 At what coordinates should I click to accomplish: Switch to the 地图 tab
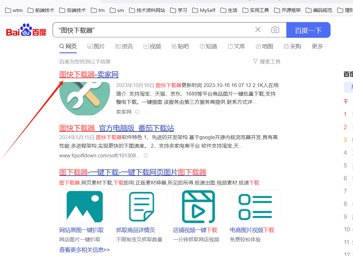[264, 46]
